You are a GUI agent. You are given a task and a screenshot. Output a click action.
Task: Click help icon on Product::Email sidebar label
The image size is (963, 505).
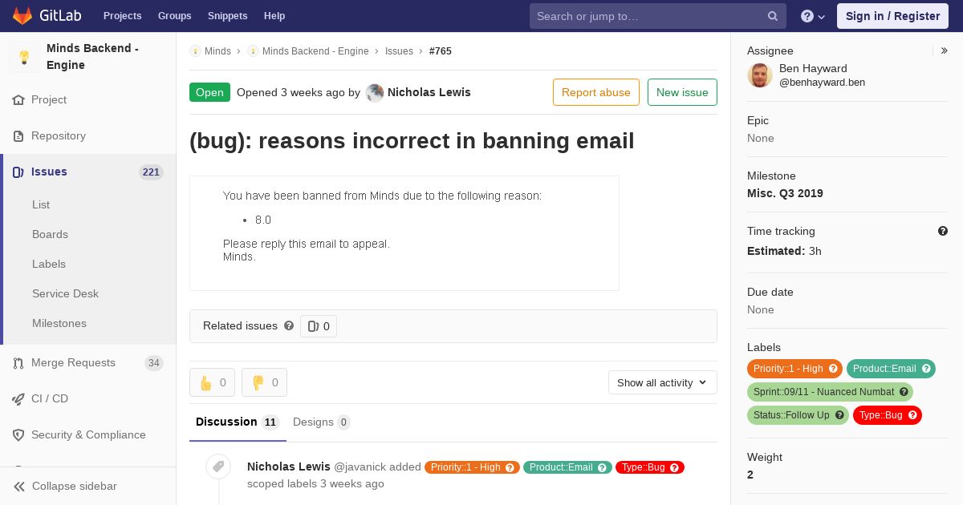pos(926,369)
